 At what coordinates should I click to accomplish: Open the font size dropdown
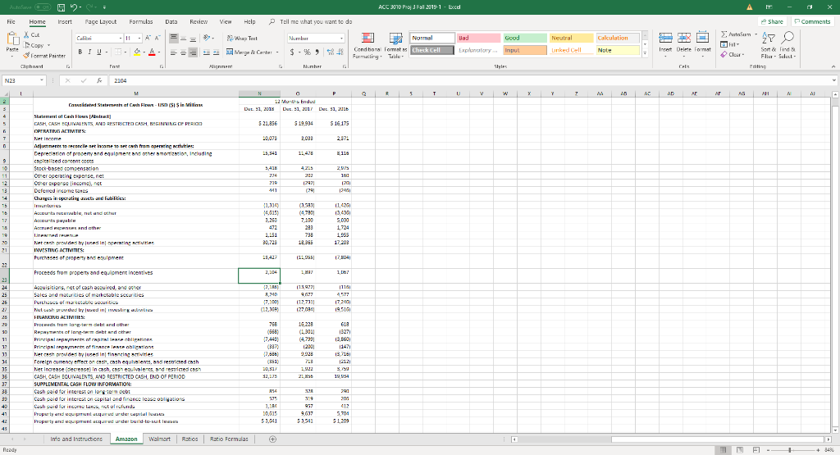(139, 38)
